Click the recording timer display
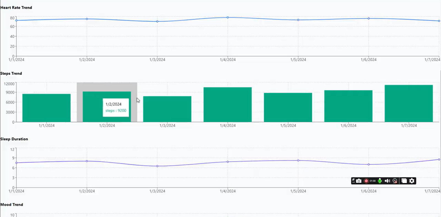Viewport: 441px width, 217px height. point(373,181)
